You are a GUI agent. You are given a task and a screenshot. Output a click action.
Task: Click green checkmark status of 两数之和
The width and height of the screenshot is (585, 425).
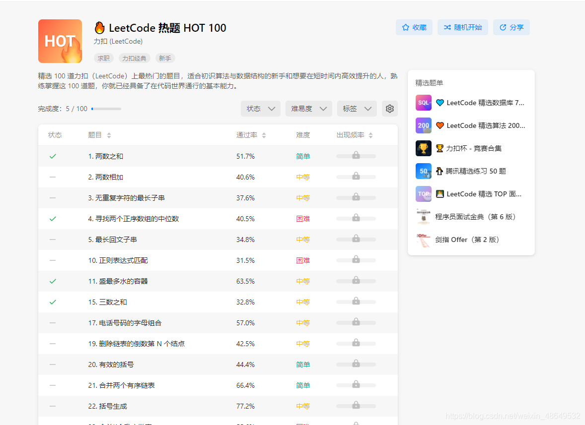click(x=53, y=156)
